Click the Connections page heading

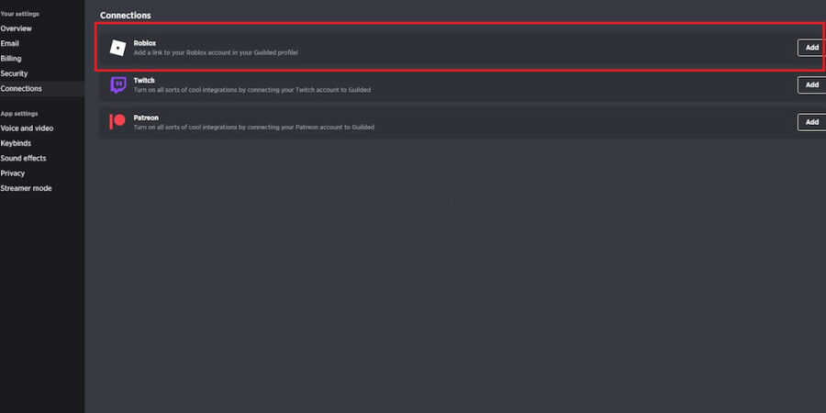pos(126,16)
